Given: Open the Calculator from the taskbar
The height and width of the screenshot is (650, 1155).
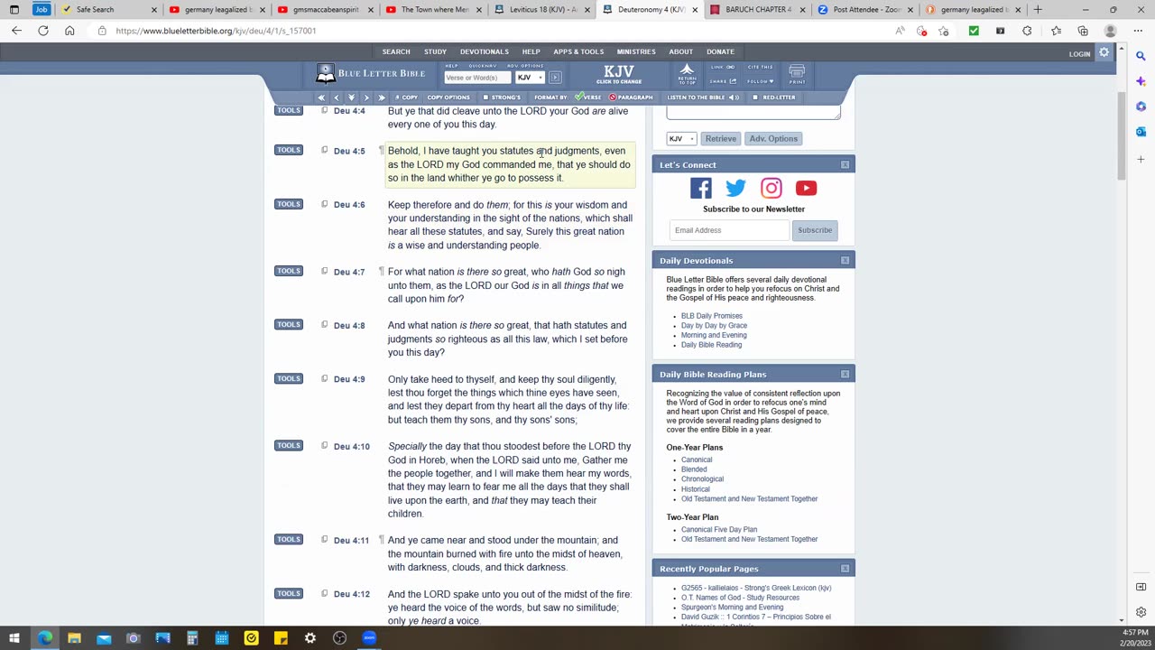Looking at the screenshot, I should click(x=192, y=638).
